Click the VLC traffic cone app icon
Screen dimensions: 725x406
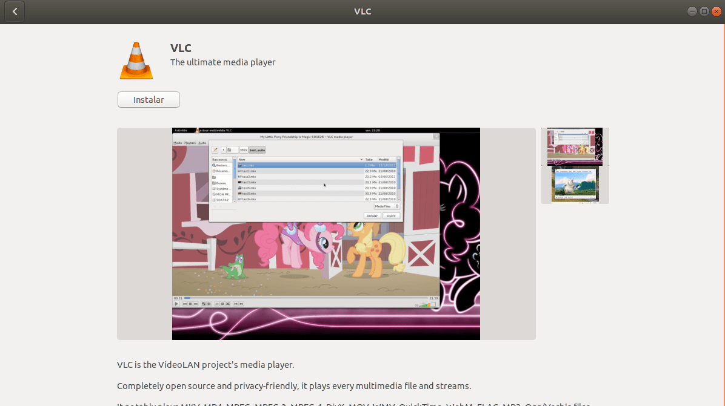136,60
